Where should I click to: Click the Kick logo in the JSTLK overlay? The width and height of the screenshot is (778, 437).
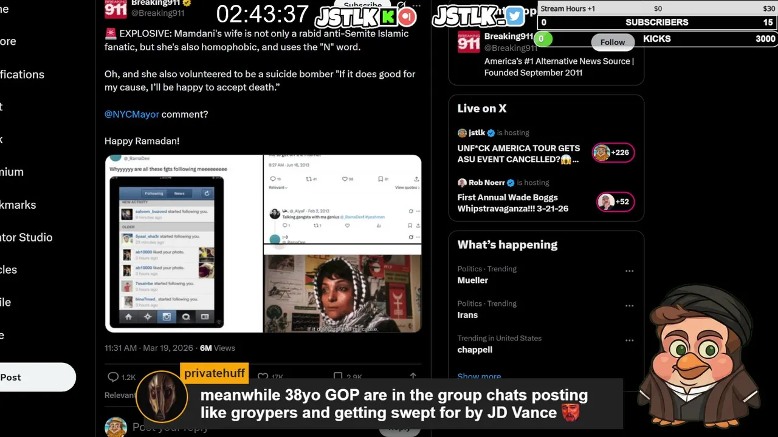388,16
